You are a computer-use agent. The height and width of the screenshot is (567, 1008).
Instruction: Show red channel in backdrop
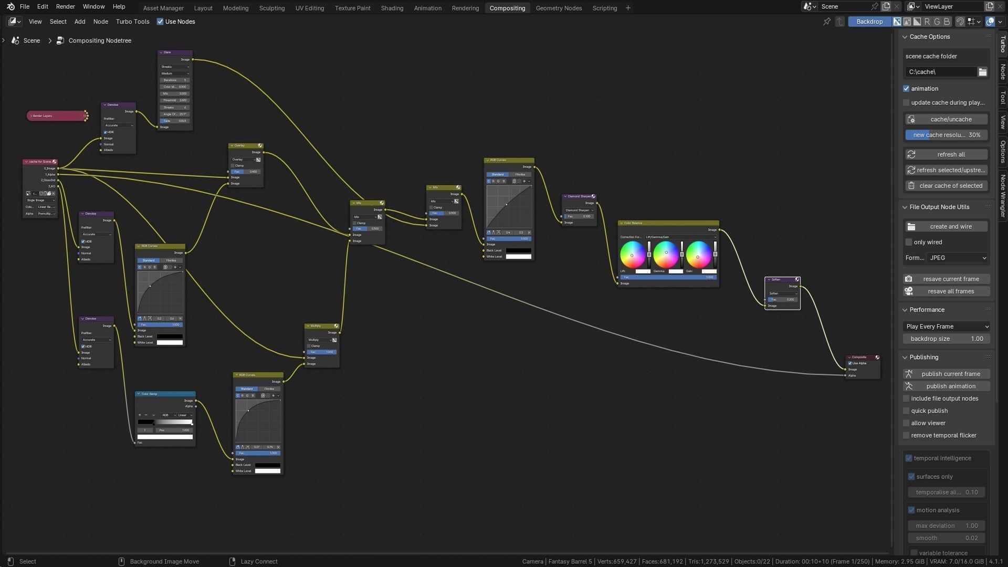[x=927, y=22]
